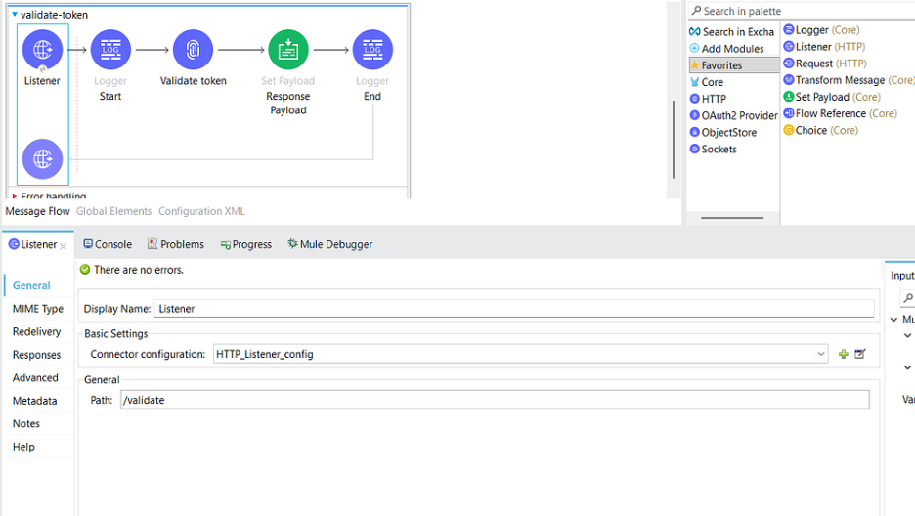Close the Listener properties tab
Screen dimensions: 915x516
tap(63, 246)
